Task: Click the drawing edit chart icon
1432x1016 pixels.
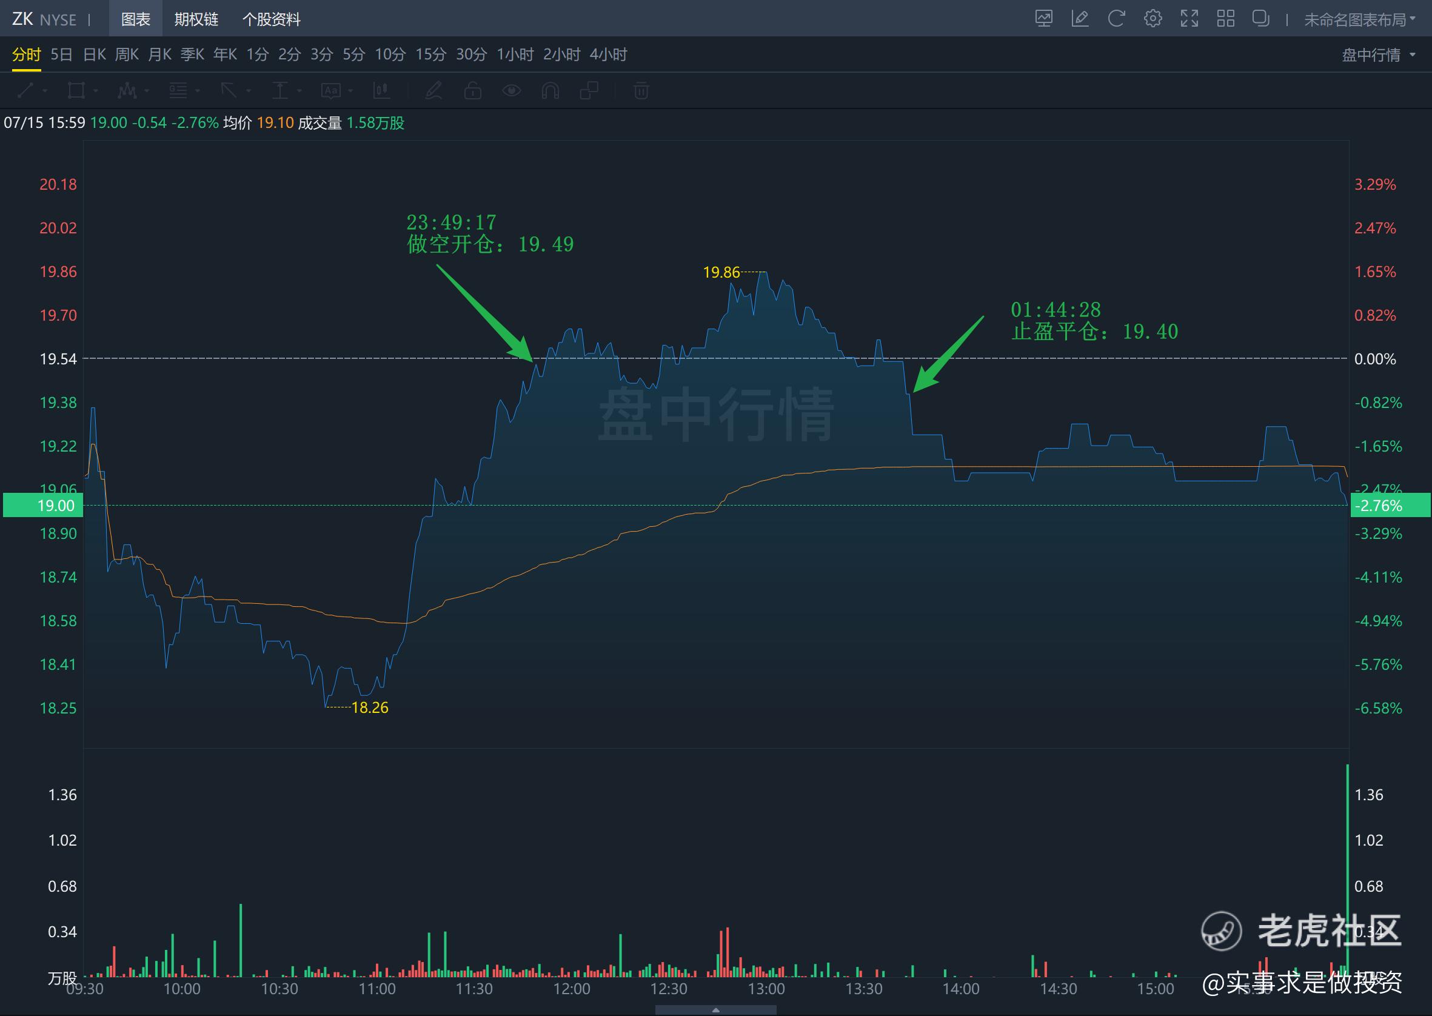Action: [x=1080, y=19]
